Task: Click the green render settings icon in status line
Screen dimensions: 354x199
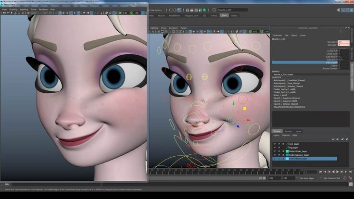Action: point(204,10)
